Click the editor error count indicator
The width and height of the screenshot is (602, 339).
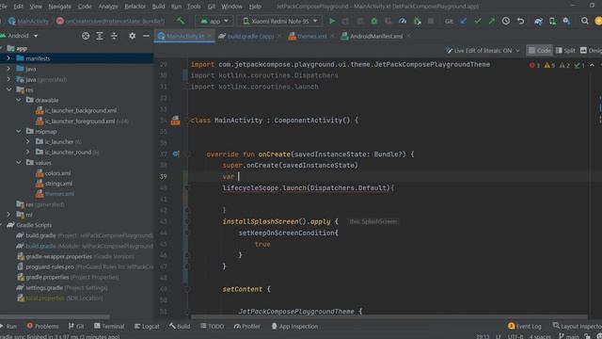pos(534,65)
